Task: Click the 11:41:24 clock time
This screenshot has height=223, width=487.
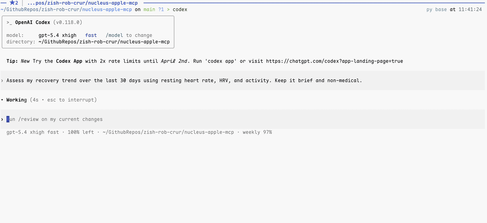Action: tap(470, 9)
